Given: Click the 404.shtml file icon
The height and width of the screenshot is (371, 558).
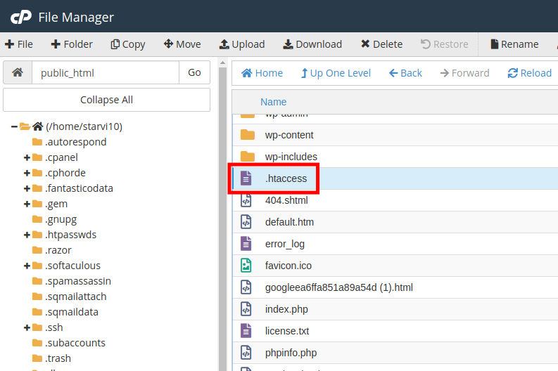Looking at the screenshot, I should click(246, 200).
